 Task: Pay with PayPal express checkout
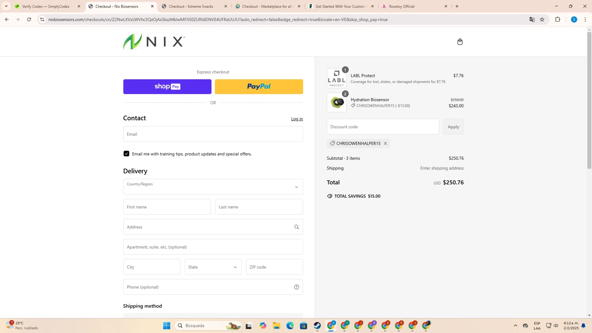[259, 86]
